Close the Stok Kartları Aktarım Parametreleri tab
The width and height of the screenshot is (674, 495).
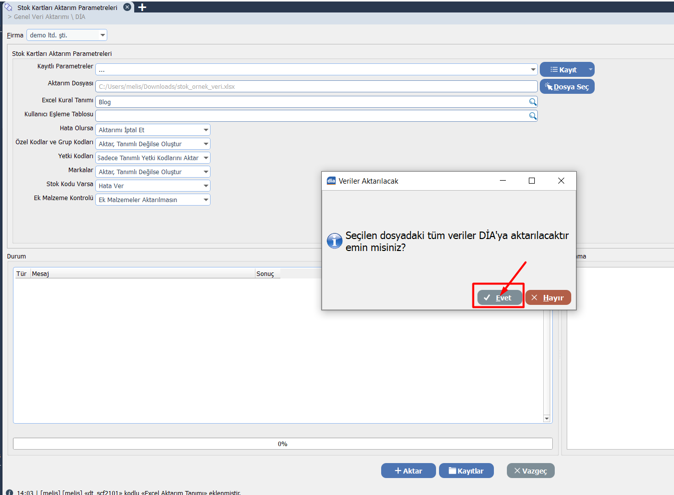pyautogui.click(x=127, y=7)
